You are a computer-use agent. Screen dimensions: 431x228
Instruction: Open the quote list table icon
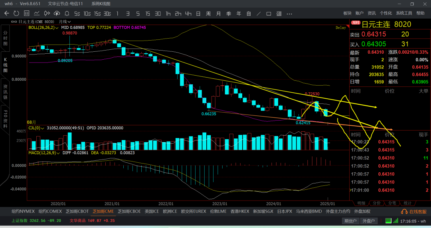click(27, 14)
